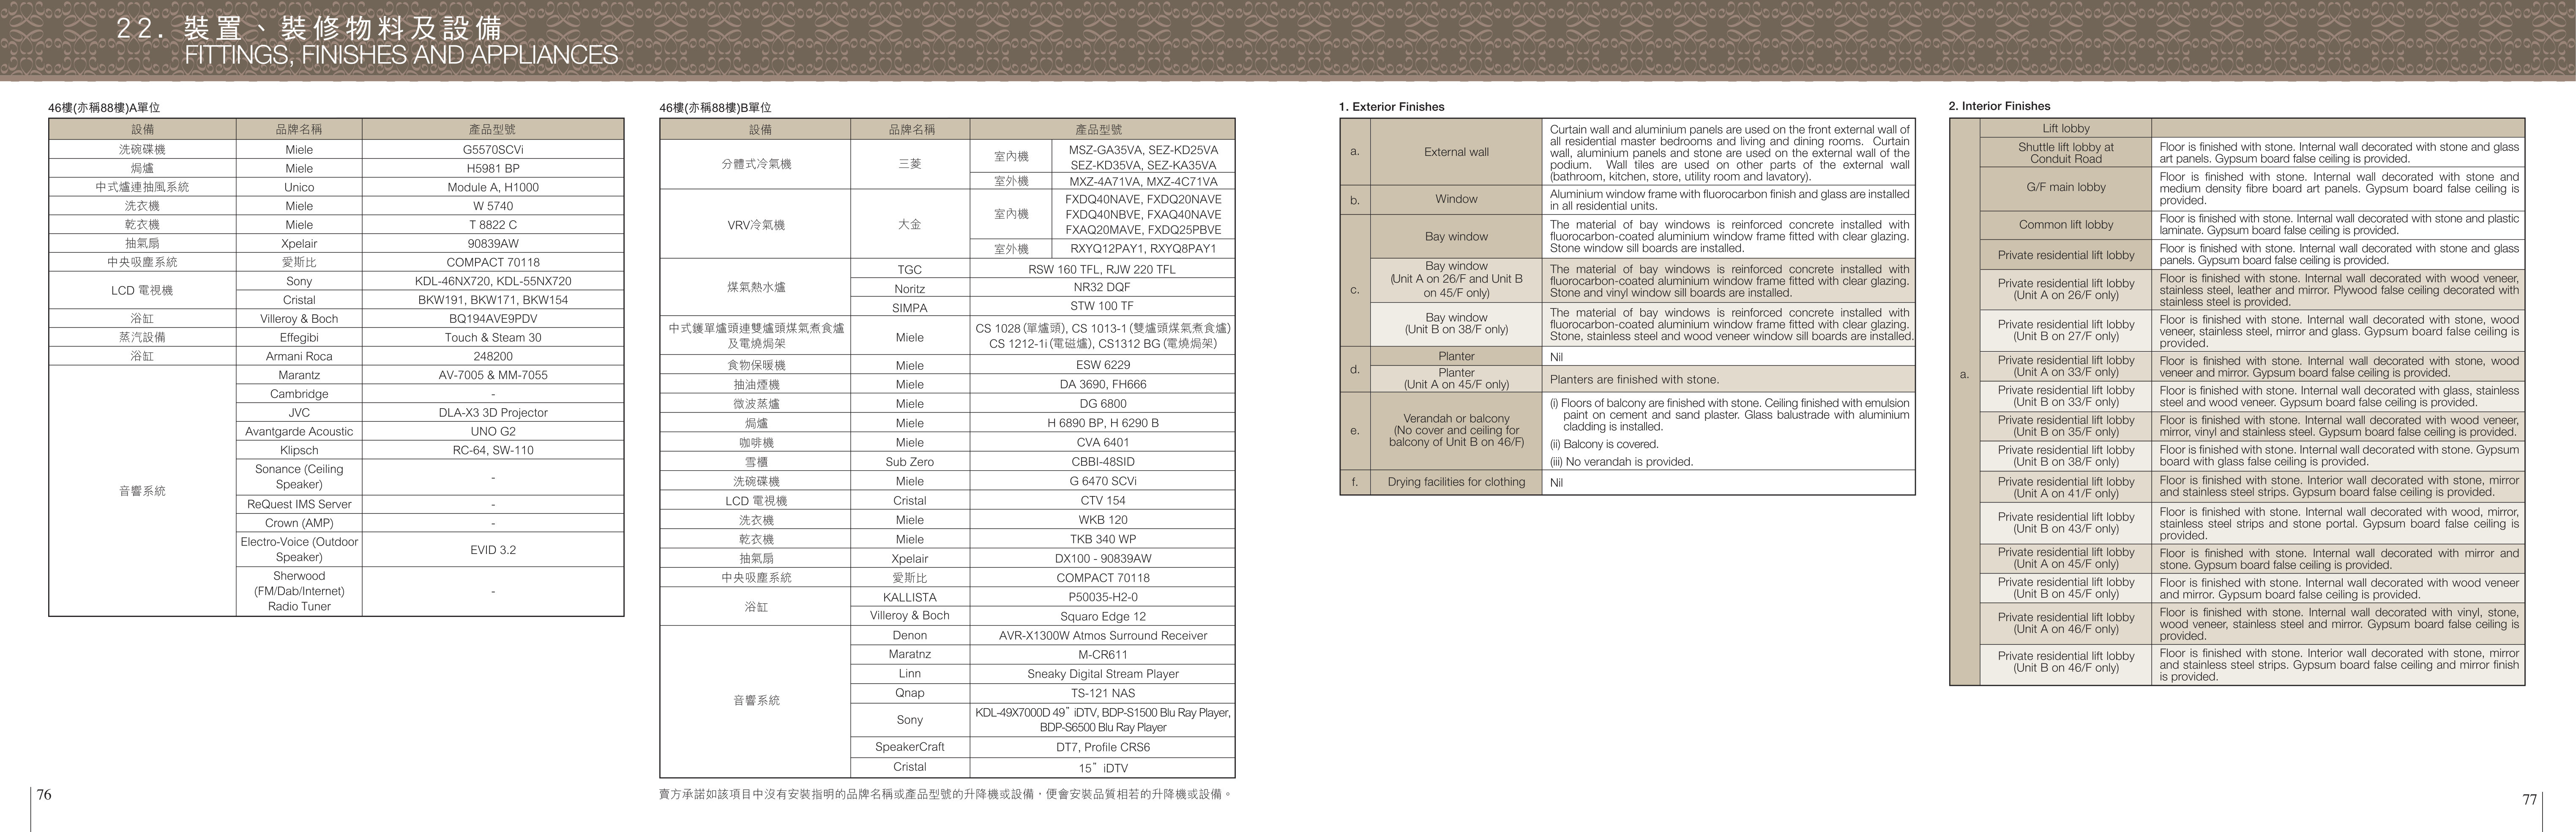Select the '248200' model cell
This screenshot has width=2576, height=832.
click(x=493, y=356)
